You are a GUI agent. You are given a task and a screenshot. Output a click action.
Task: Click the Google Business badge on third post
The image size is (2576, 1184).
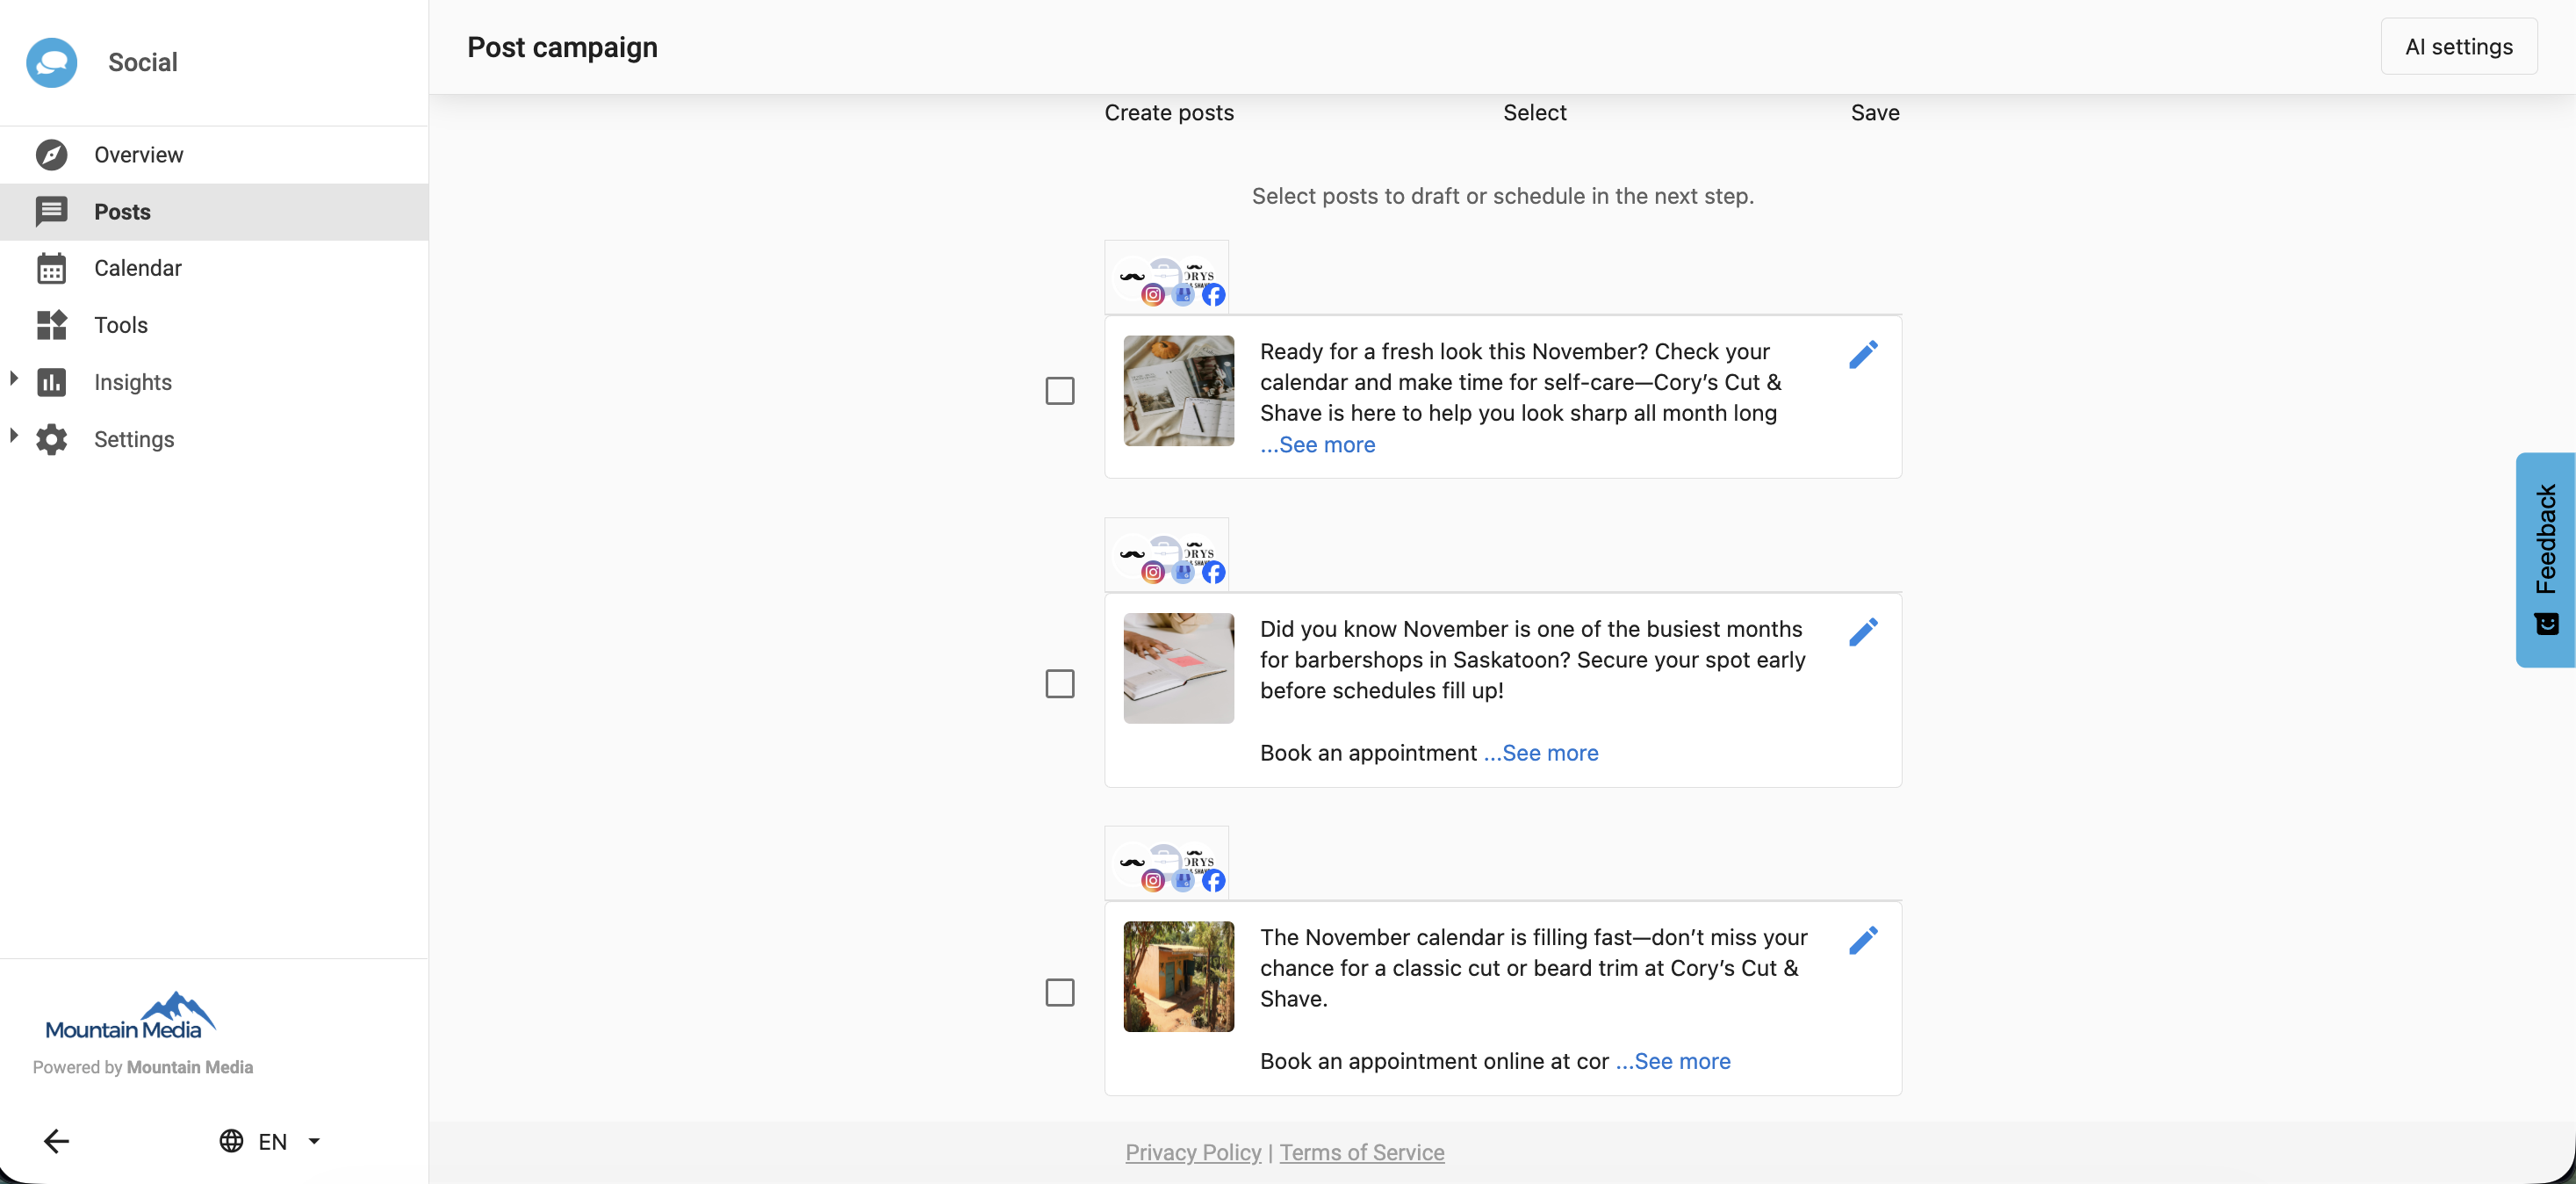(x=1184, y=881)
